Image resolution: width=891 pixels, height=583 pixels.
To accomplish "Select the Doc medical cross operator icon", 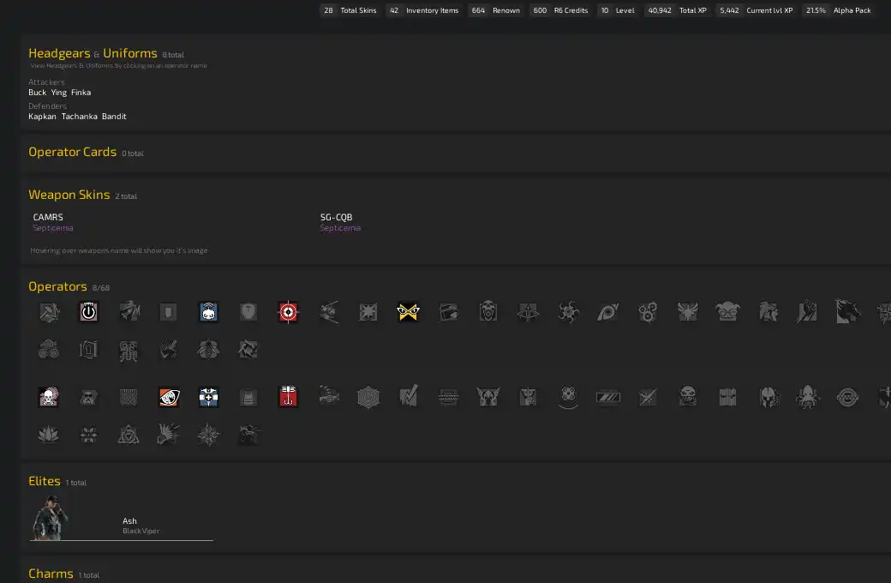I will pos(208,397).
